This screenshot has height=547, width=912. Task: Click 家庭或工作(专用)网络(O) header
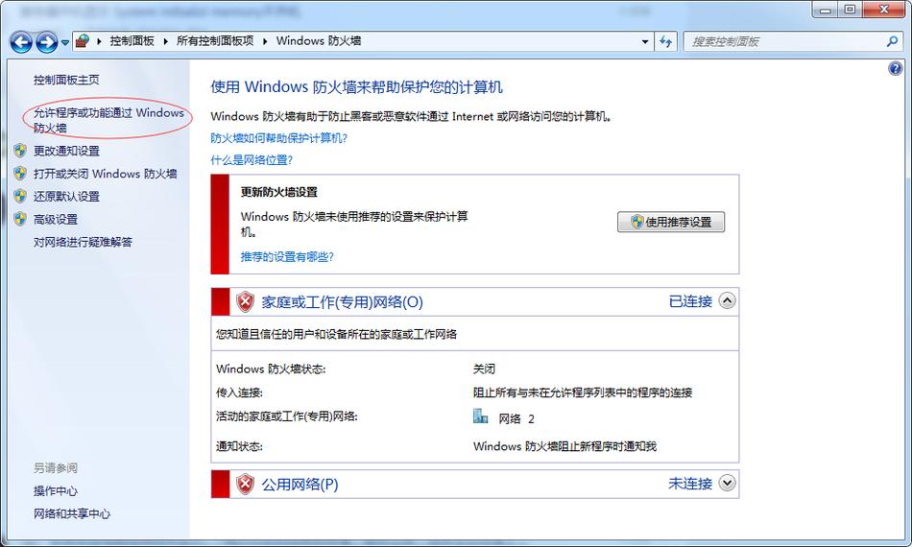pyautogui.click(x=342, y=301)
